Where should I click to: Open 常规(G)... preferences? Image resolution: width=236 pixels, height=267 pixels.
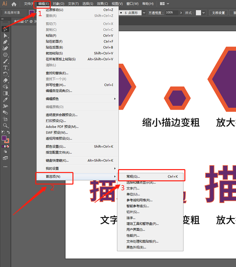(x=151, y=177)
